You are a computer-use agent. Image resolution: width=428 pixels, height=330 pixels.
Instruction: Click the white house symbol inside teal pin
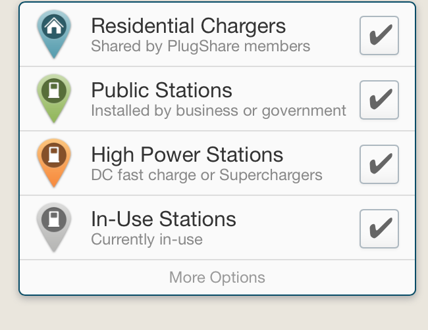click(54, 26)
